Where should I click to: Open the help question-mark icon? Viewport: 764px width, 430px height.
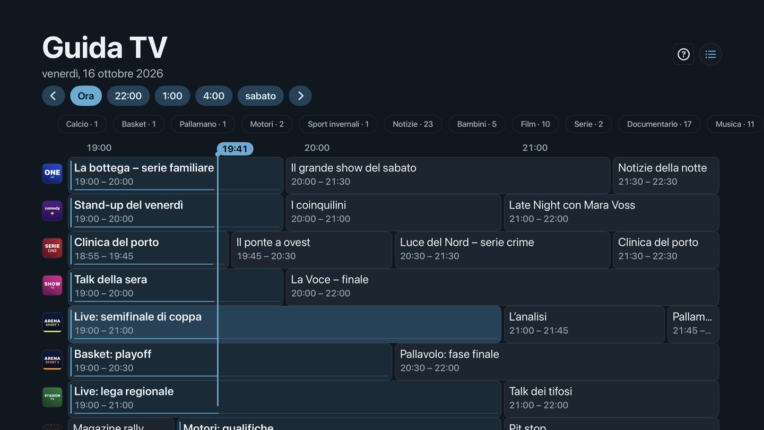(683, 54)
